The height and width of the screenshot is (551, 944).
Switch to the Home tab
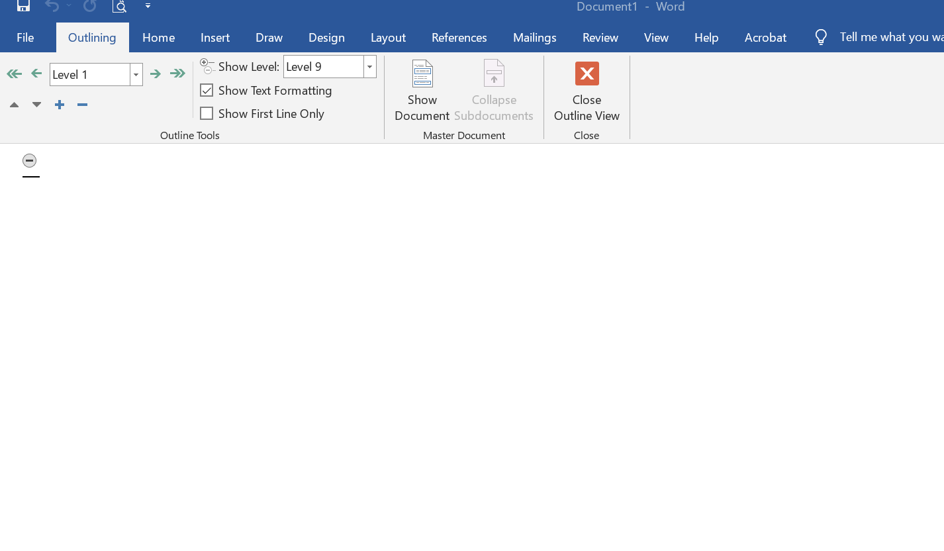(158, 38)
